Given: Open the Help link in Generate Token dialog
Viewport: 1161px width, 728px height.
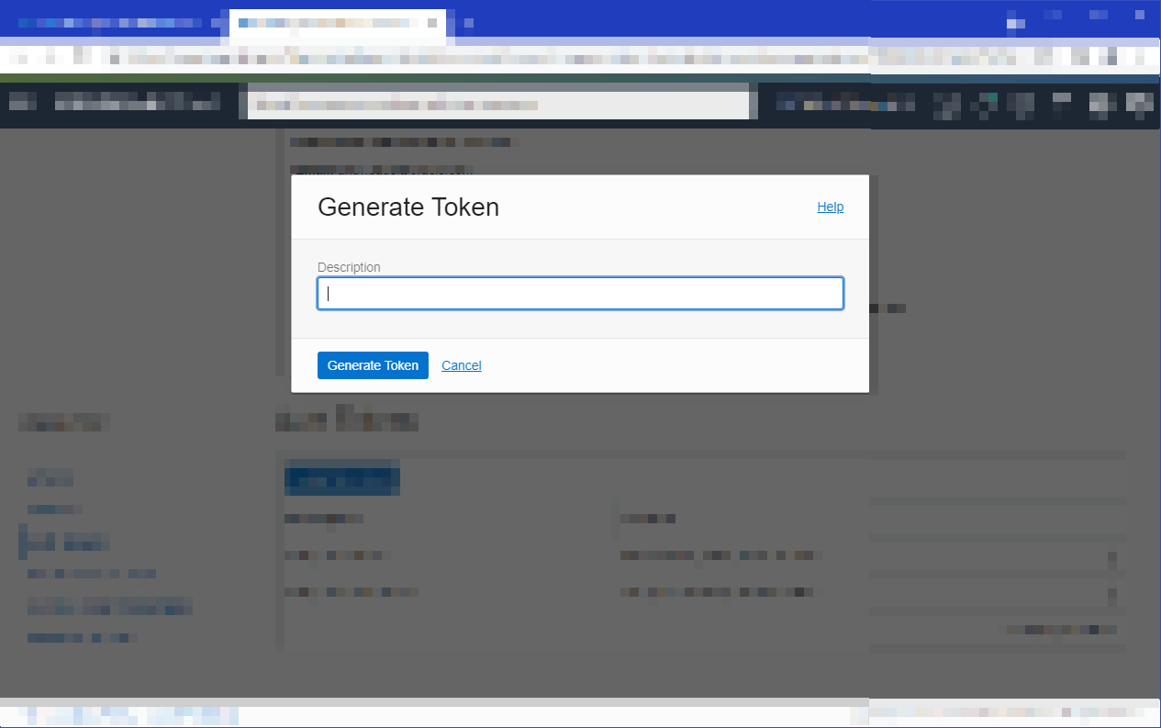Looking at the screenshot, I should tap(830, 207).
